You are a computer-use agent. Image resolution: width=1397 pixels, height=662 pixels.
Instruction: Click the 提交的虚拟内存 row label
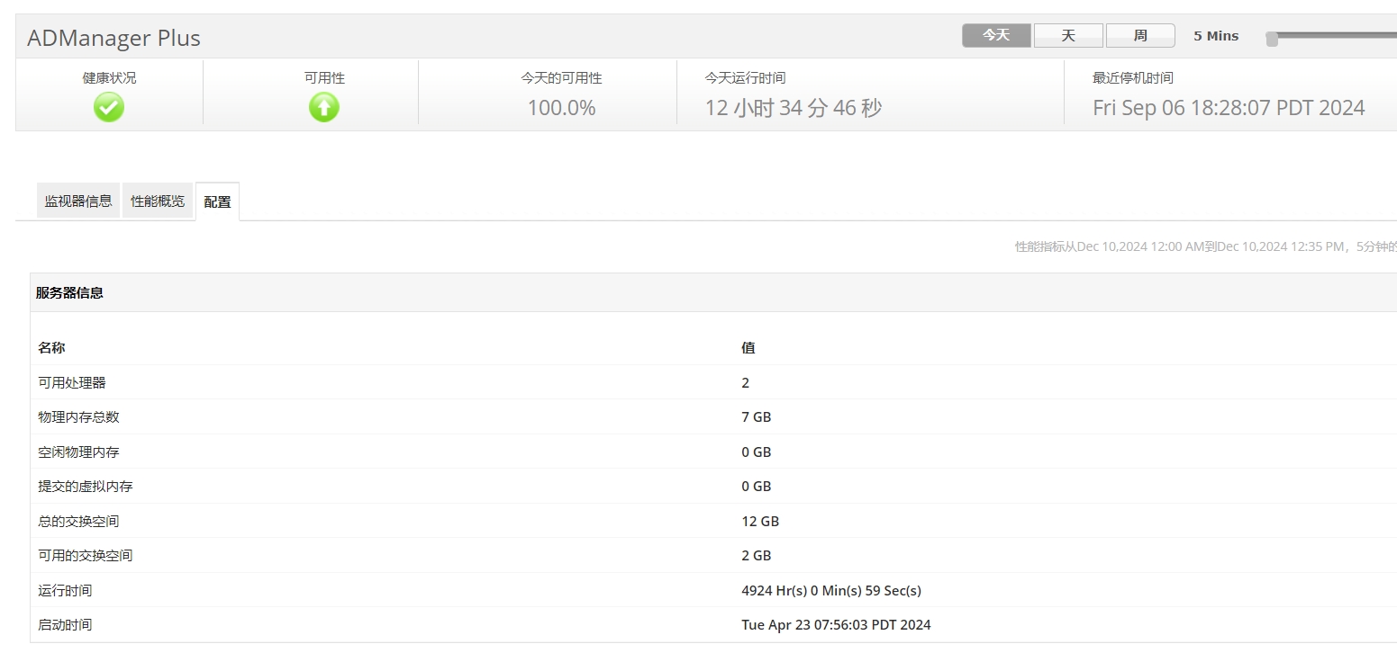86,487
